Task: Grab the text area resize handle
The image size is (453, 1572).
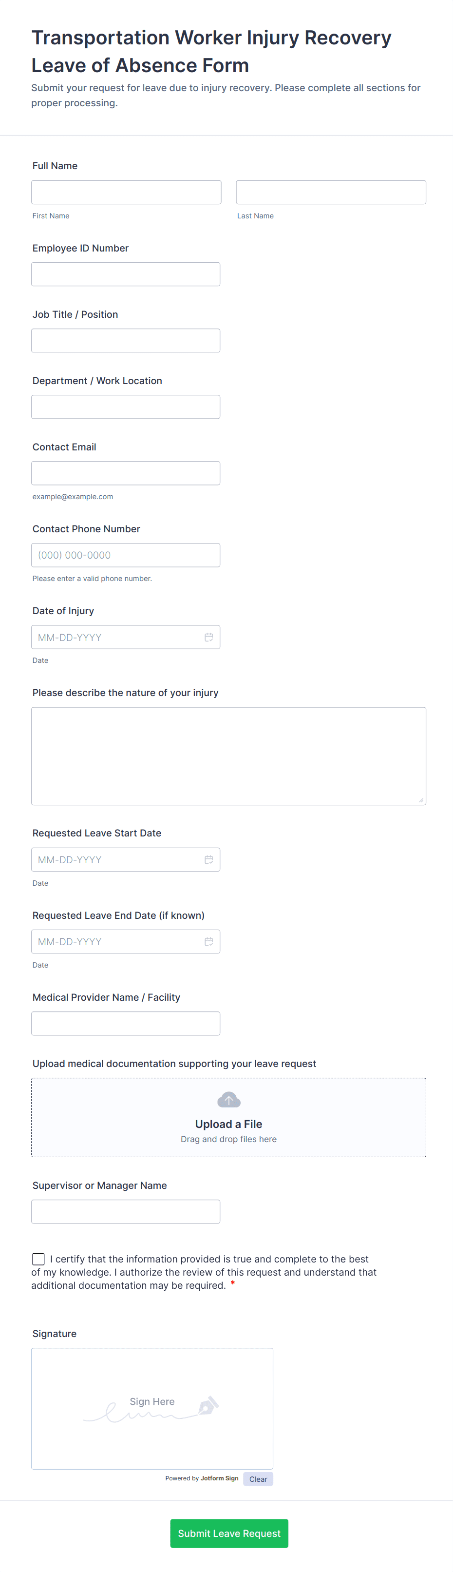Action: 421,799
